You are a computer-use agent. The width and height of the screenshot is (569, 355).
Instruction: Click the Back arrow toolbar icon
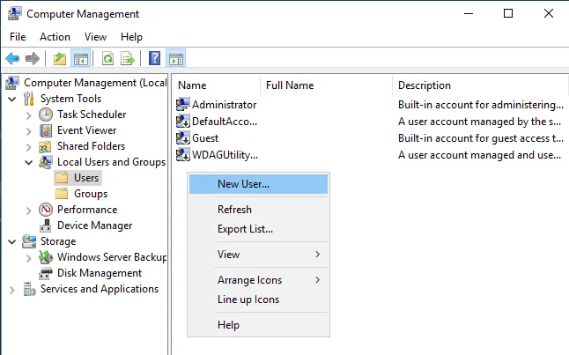(x=12, y=59)
